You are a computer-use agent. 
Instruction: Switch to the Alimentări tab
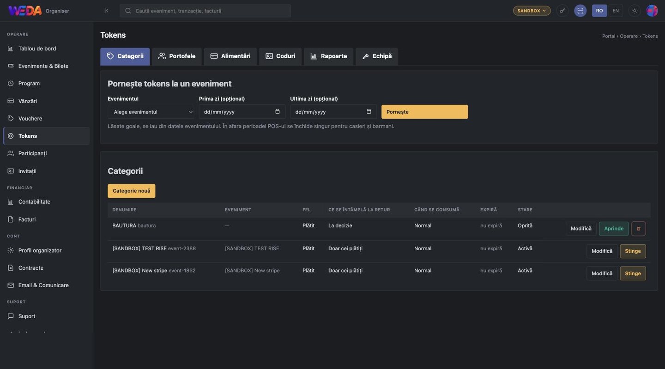tap(230, 56)
